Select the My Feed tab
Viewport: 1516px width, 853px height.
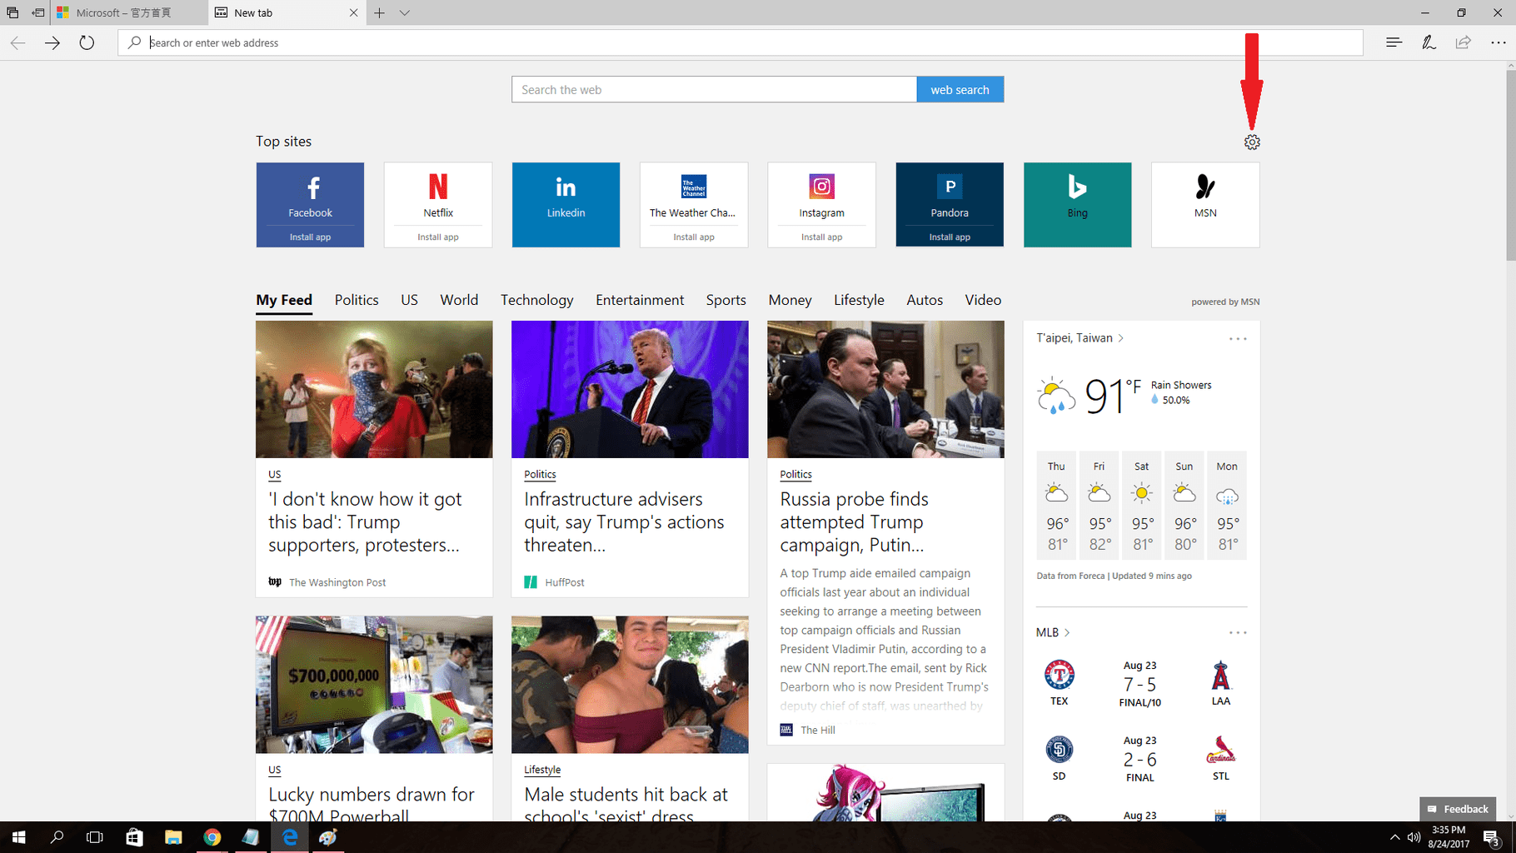point(284,300)
